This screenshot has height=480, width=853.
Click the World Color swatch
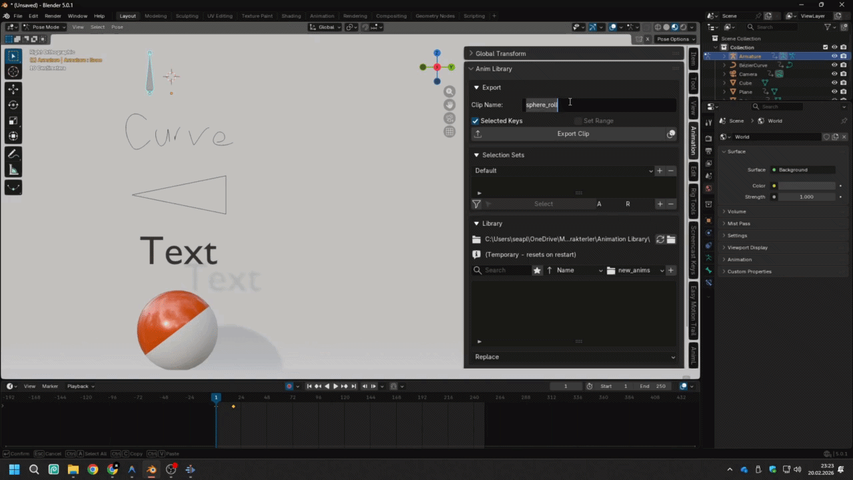coord(807,186)
